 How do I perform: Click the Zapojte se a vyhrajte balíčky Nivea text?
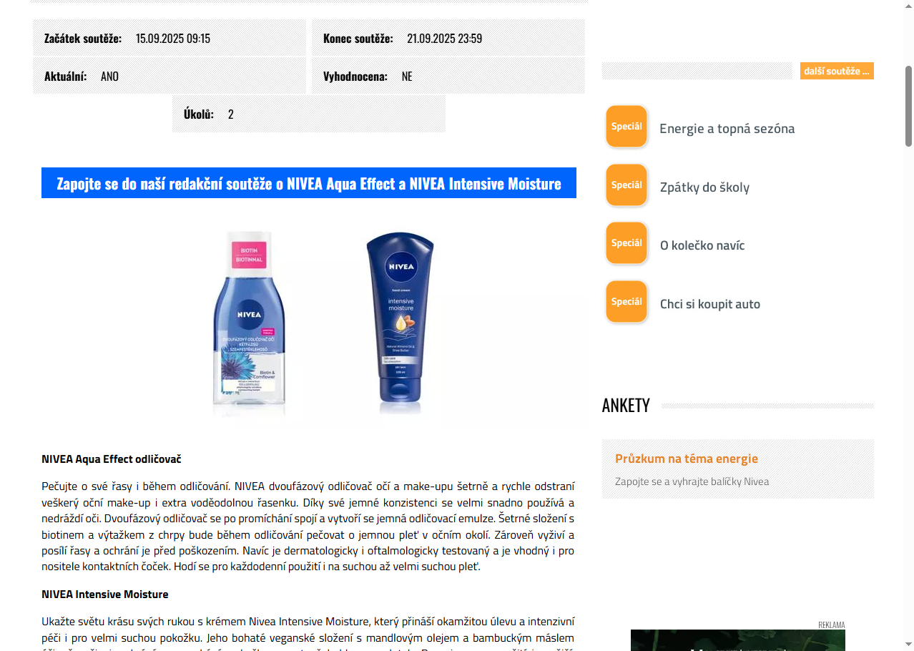692,481
